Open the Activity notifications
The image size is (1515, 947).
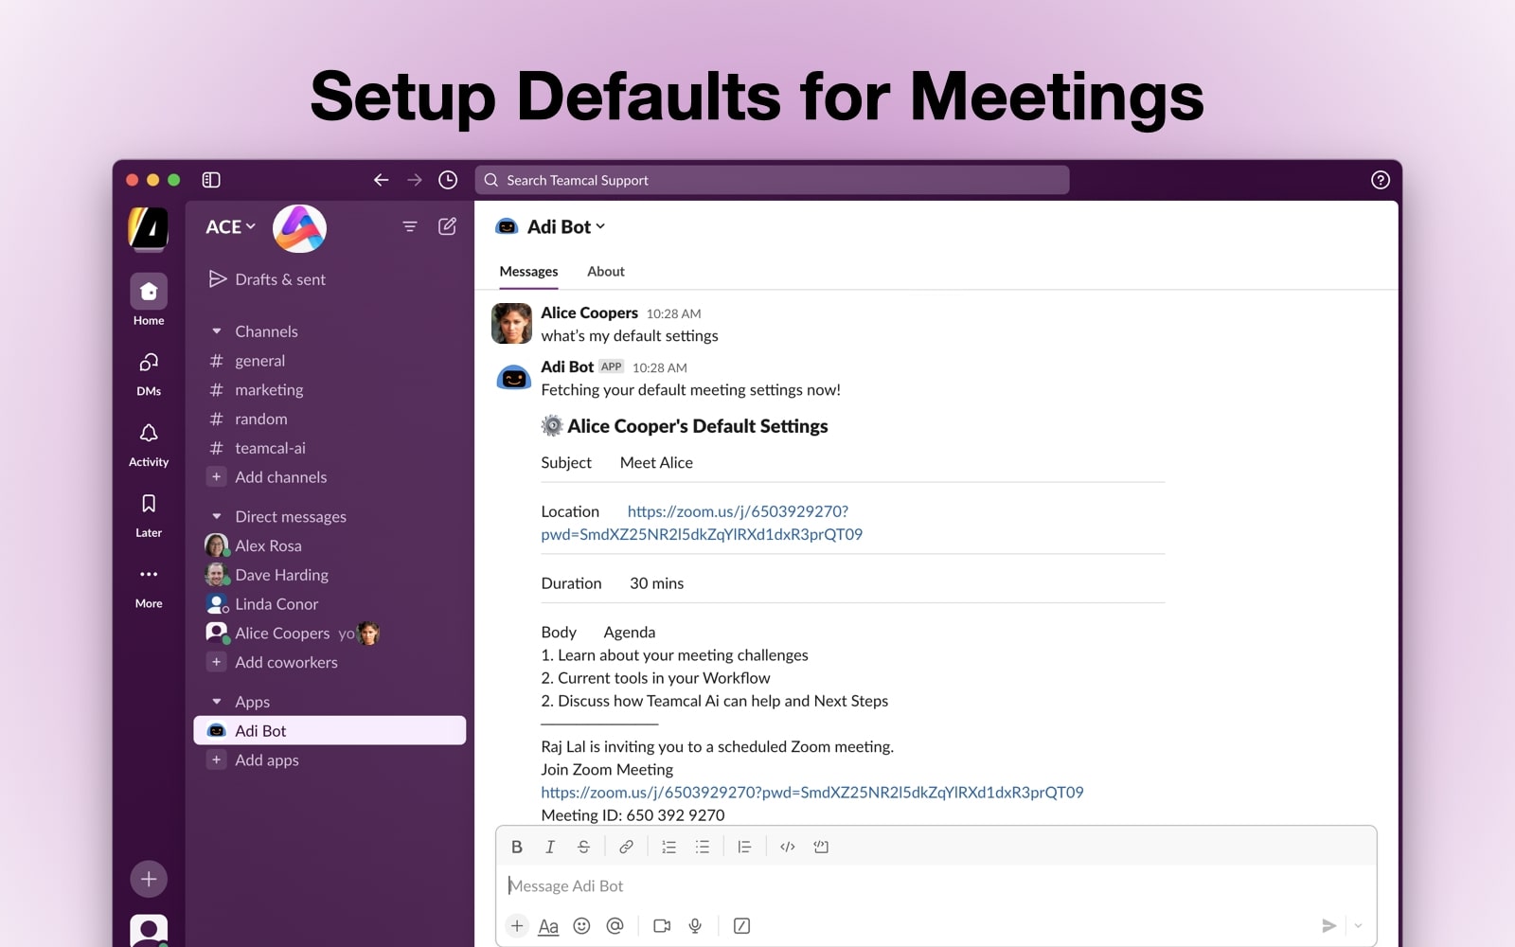(x=149, y=444)
